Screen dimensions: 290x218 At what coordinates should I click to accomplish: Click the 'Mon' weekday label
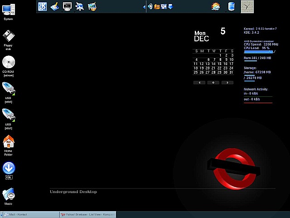click(200, 33)
